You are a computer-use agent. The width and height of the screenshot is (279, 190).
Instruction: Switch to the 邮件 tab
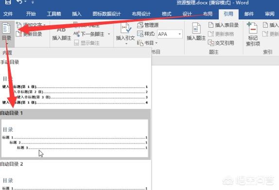[x=249, y=14]
